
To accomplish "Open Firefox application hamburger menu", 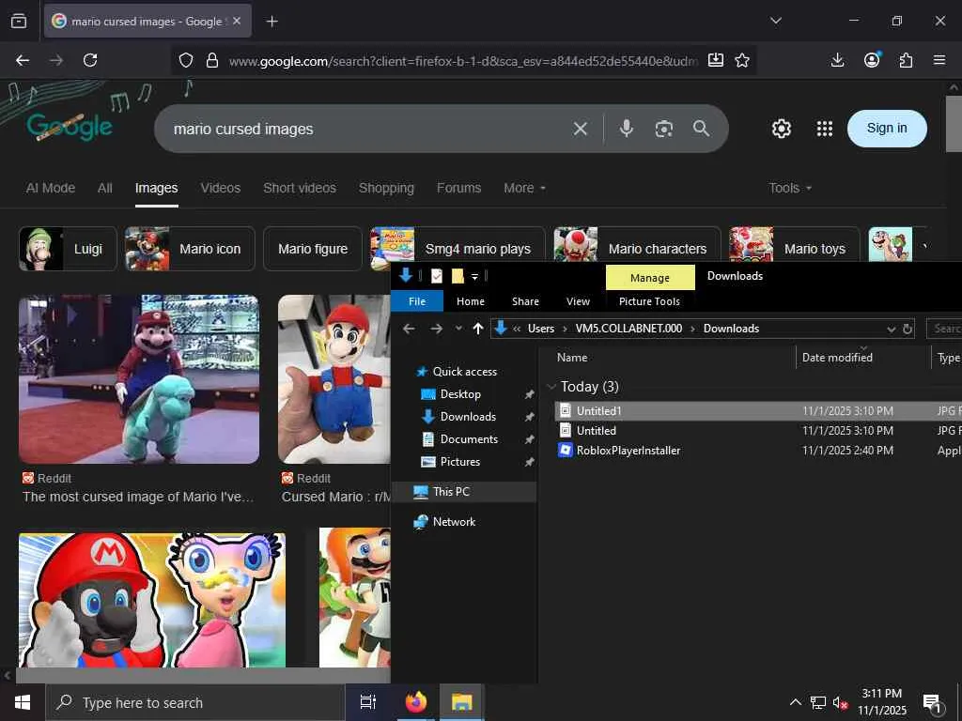I will point(939,60).
